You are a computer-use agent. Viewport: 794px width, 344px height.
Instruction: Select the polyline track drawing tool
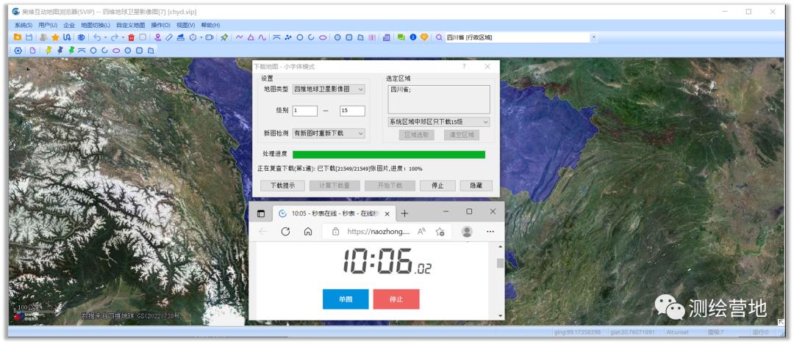click(x=240, y=37)
